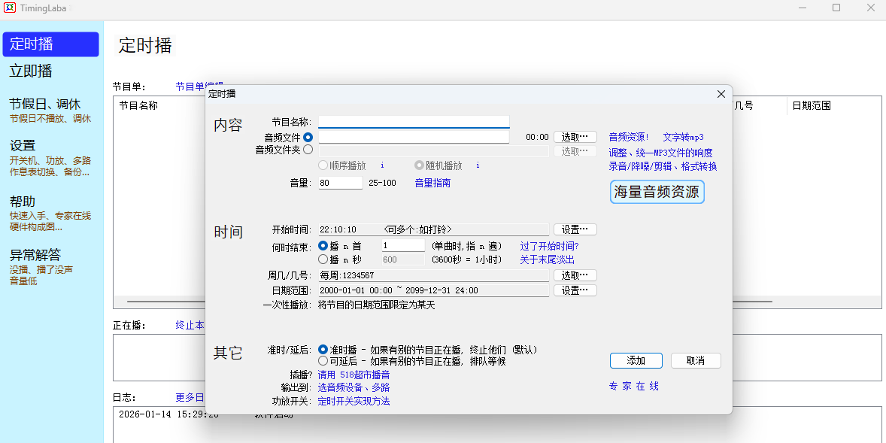886x443 pixels.
Task: Open 设置 for 日期范围
Action: [x=575, y=290]
